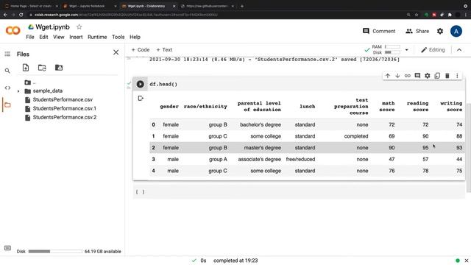
Task: Open the table of contents panel icon
Action: [x=7, y=54]
